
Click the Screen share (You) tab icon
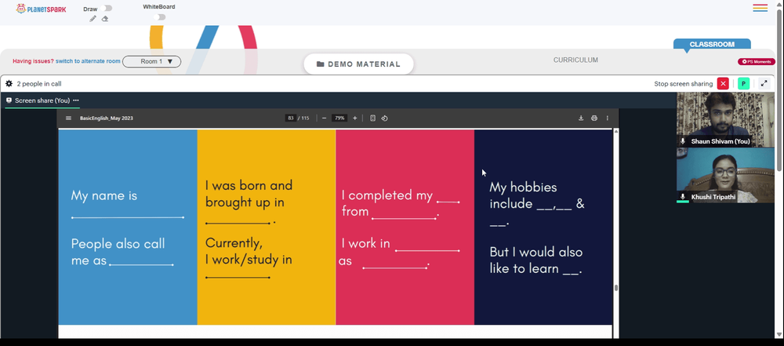tap(9, 100)
